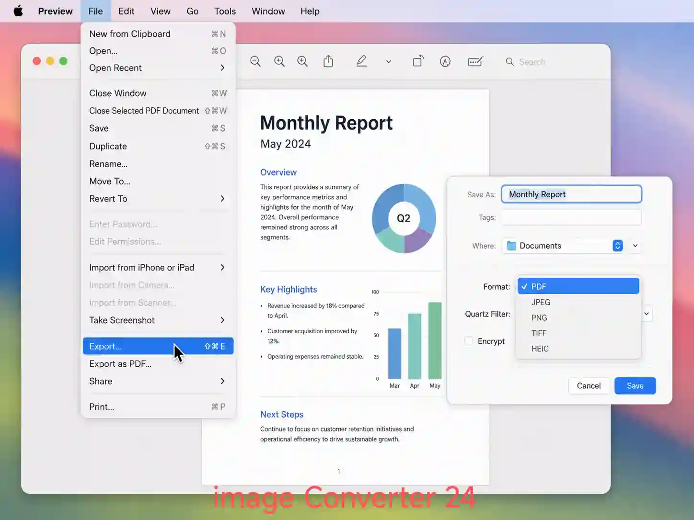694x520 pixels.
Task: Select PNG format option
Action: pos(578,317)
